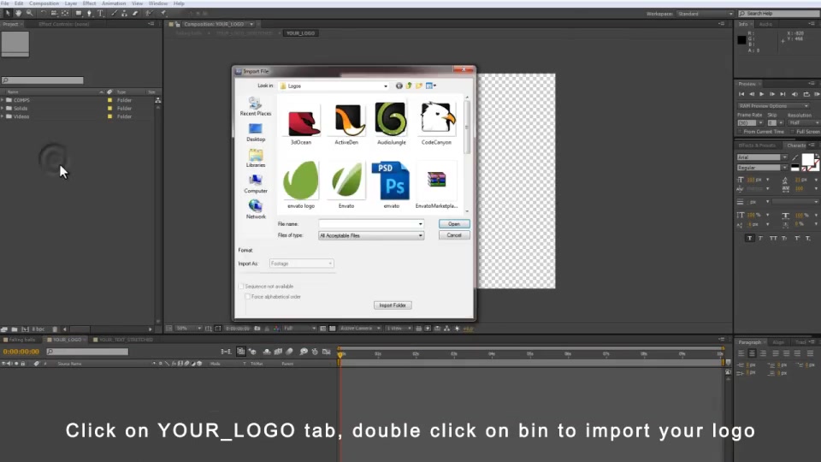Enable the Force alphabetical order checkbox
This screenshot has width=821, height=462.
(248, 297)
